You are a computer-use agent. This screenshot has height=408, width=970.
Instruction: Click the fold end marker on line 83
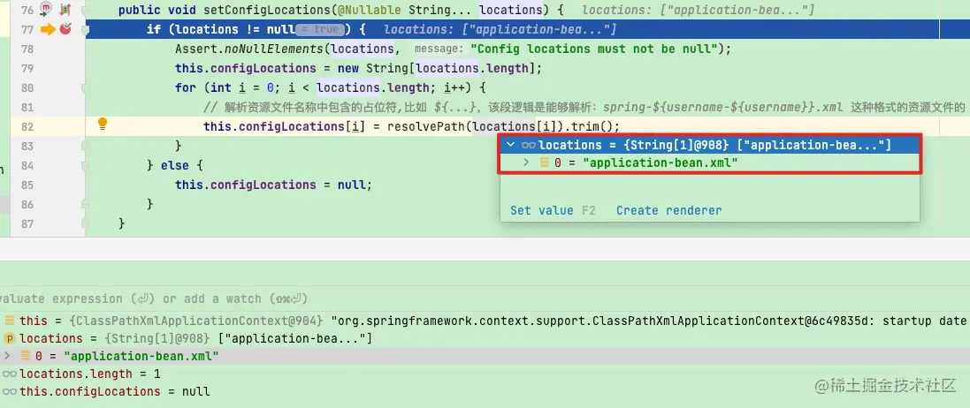pos(86,146)
